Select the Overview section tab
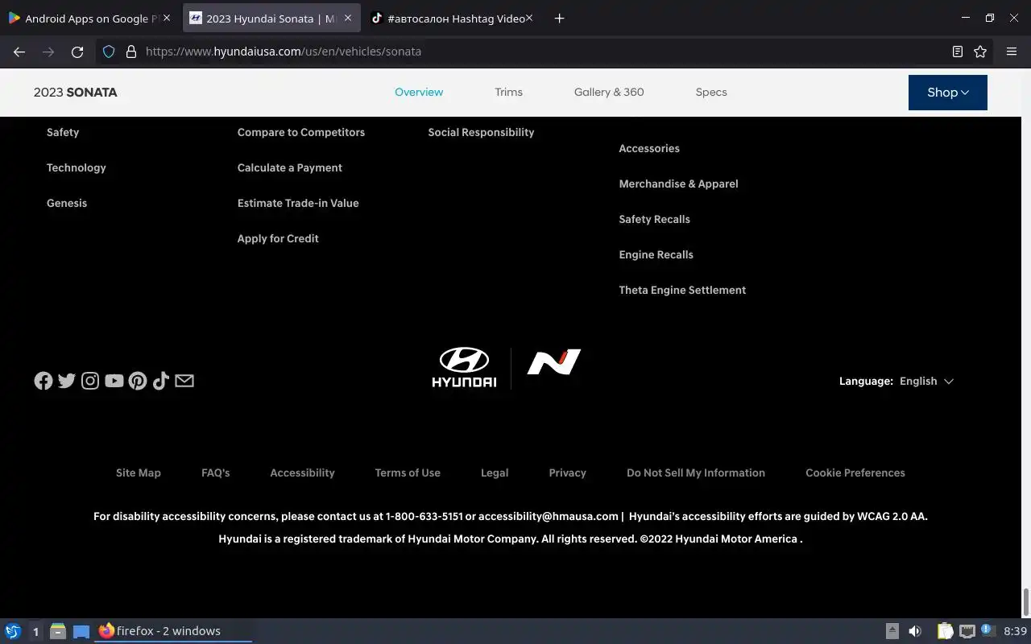Image resolution: width=1031 pixels, height=644 pixels. coord(419,93)
